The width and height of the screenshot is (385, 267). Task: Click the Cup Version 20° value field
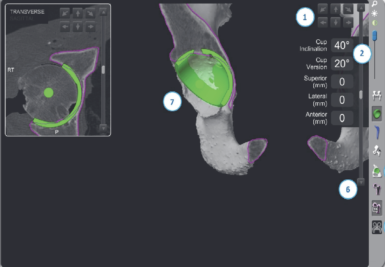(x=342, y=63)
